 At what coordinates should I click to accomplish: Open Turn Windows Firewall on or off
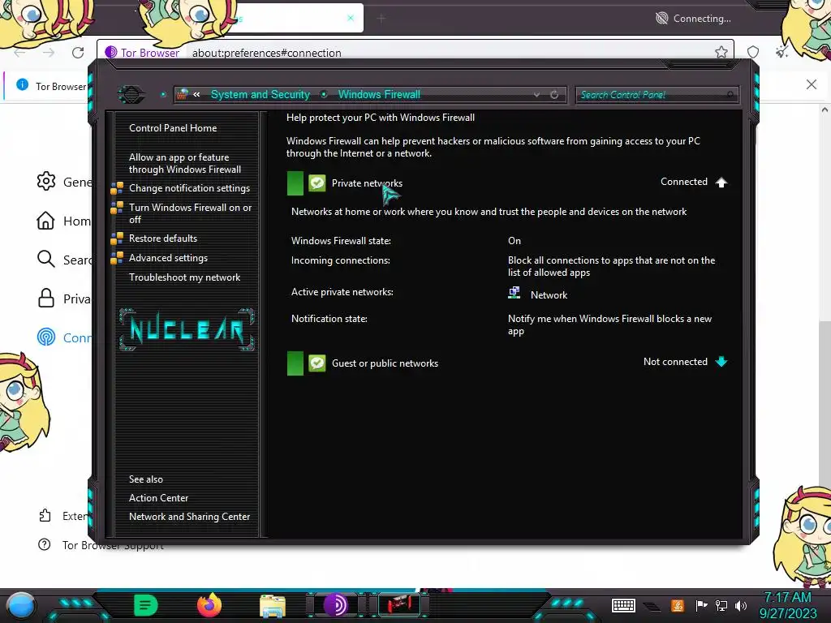click(190, 213)
